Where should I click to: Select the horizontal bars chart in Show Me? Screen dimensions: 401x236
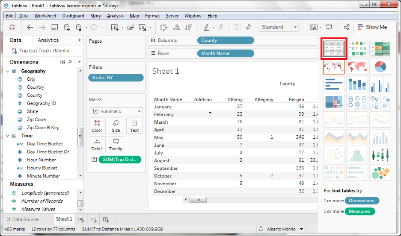(334, 84)
